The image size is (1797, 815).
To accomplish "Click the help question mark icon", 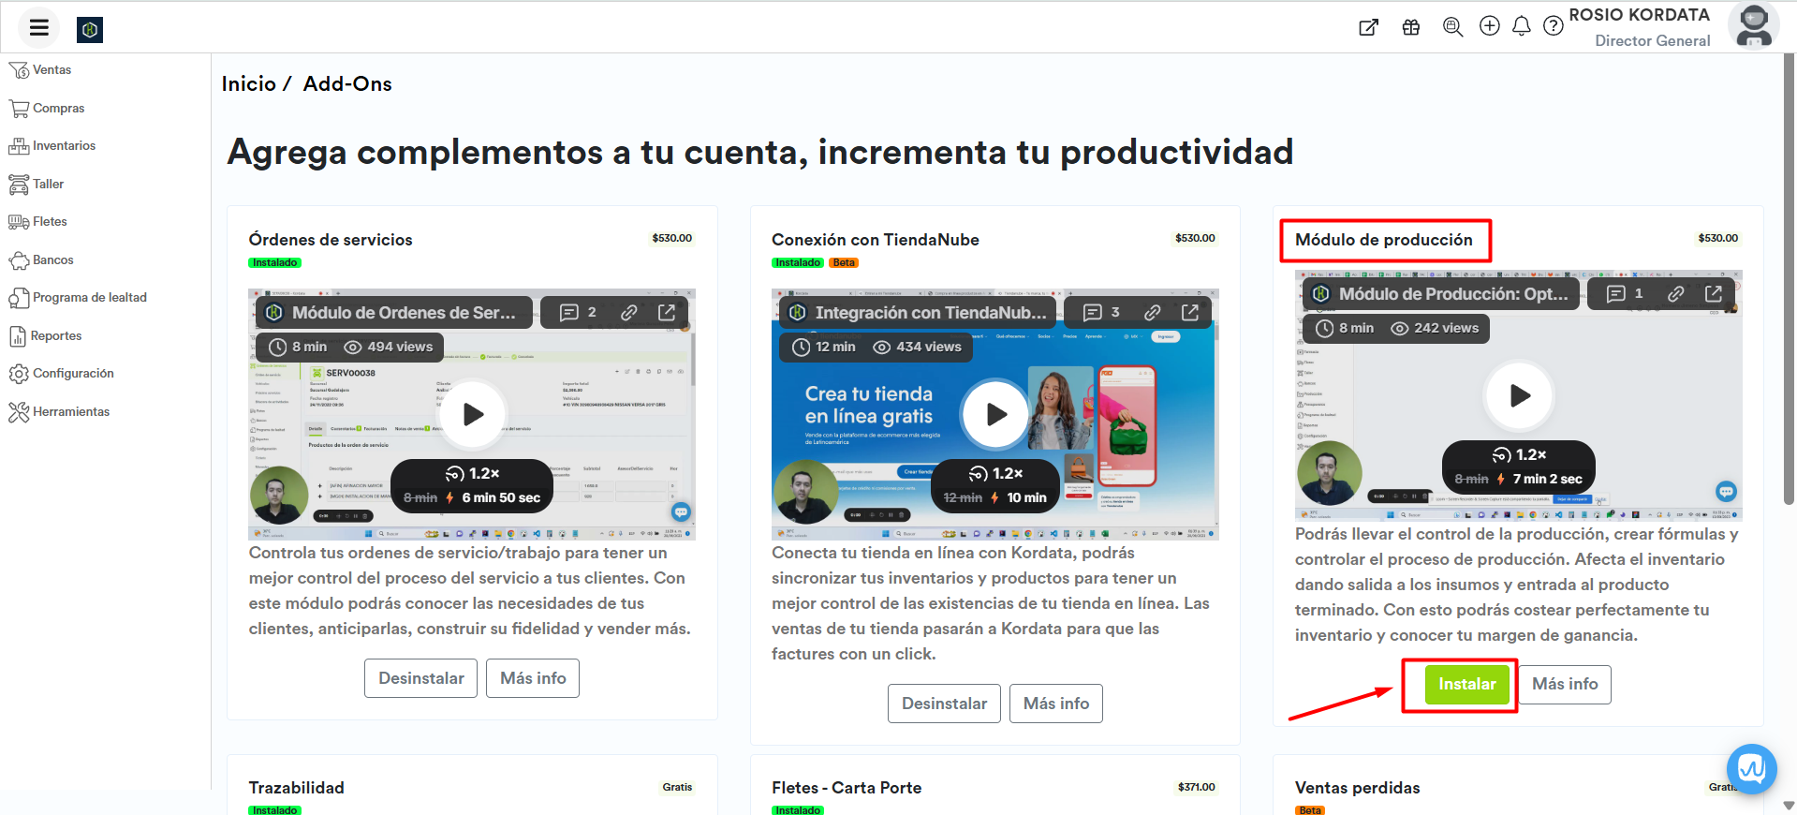I will click(1553, 26).
